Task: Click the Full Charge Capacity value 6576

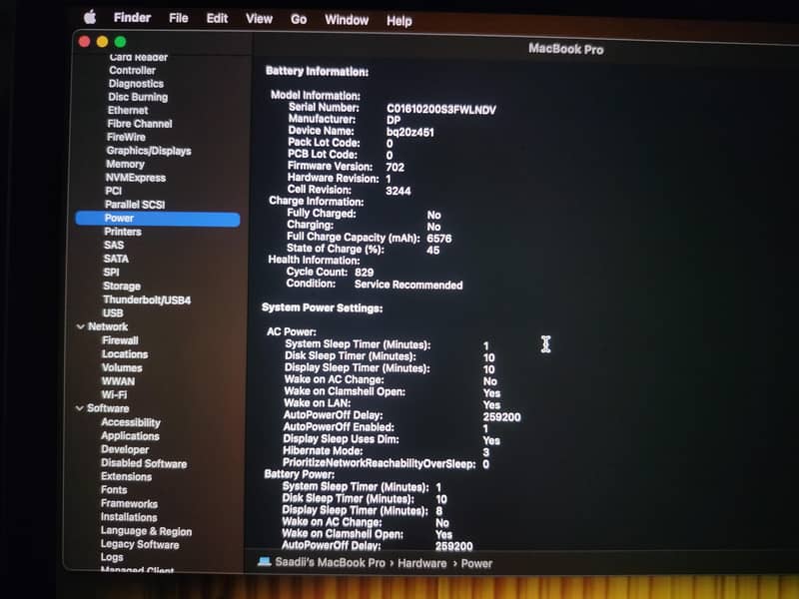Action: tap(439, 239)
